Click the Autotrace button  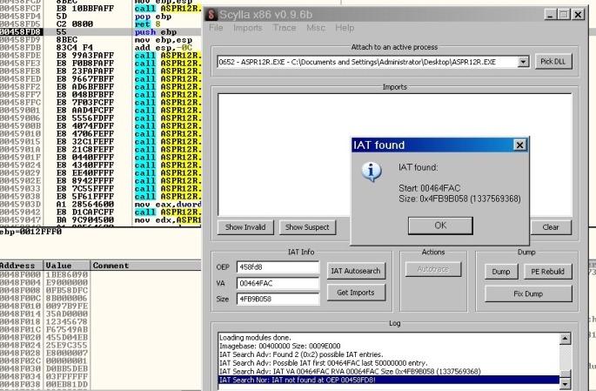pos(433,269)
